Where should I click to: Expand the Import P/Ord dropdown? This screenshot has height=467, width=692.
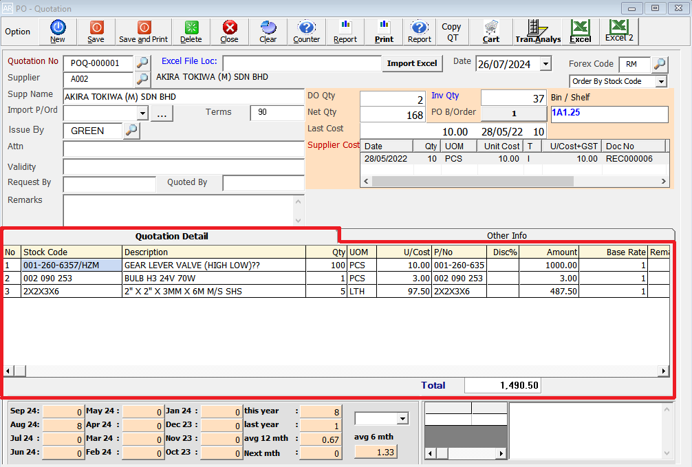point(142,113)
